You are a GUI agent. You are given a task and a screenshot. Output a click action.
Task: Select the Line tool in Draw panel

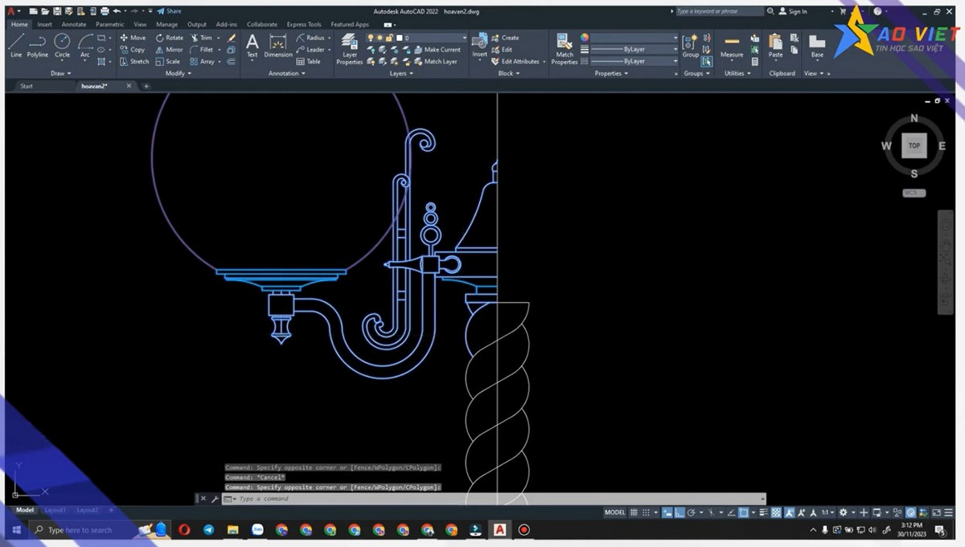[x=15, y=47]
